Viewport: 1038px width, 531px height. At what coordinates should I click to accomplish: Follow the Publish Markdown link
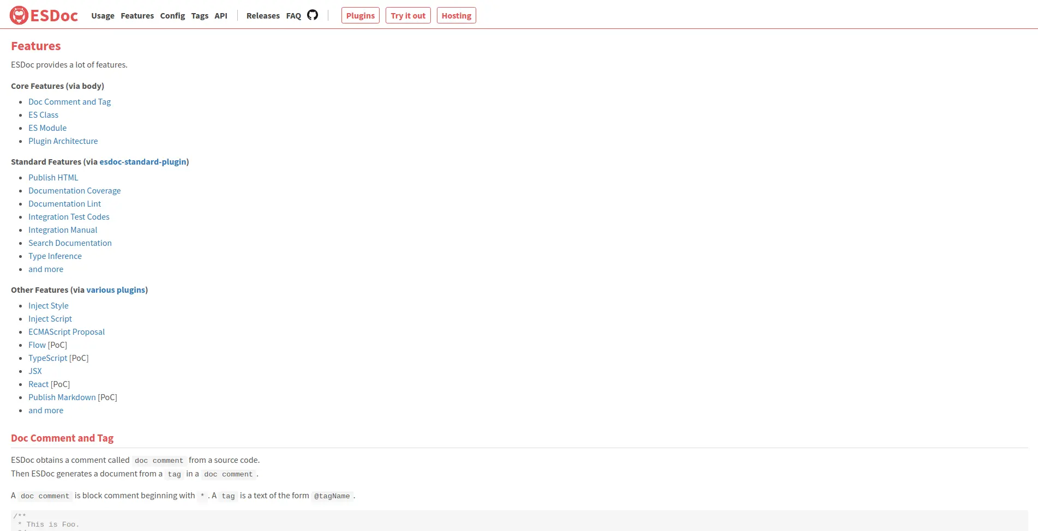(62, 397)
